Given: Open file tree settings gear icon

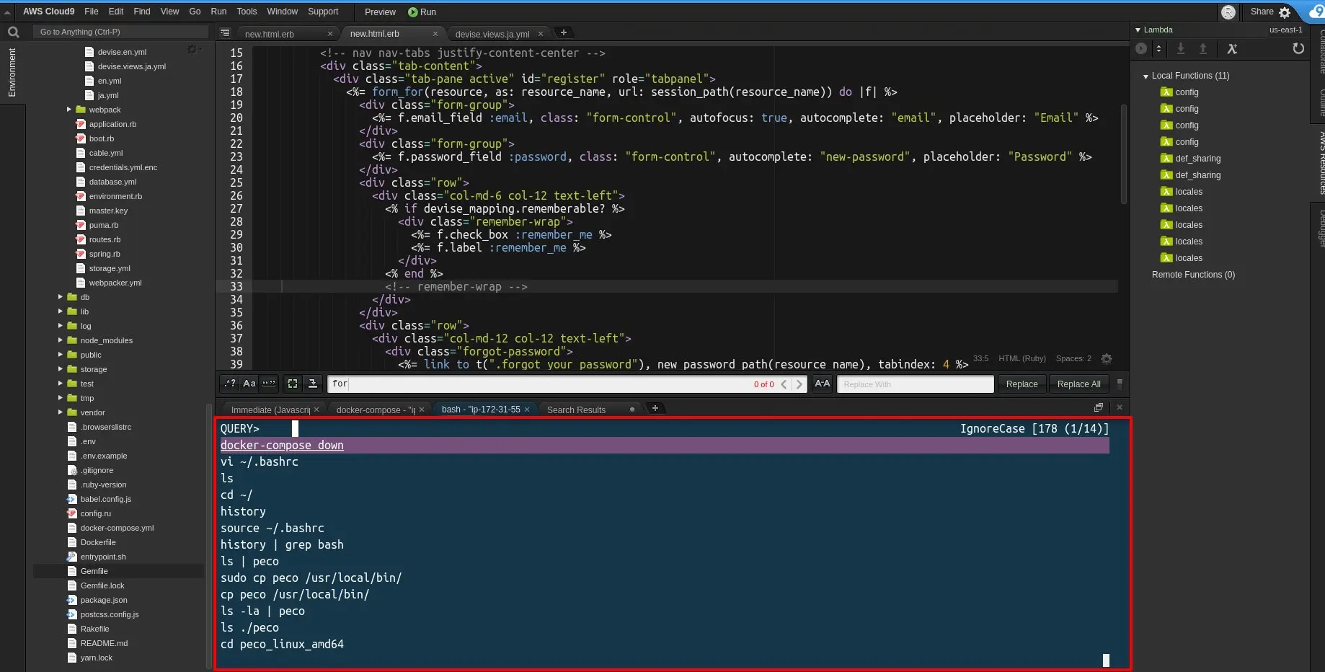Looking at the screenshot, I should [192, 49].
